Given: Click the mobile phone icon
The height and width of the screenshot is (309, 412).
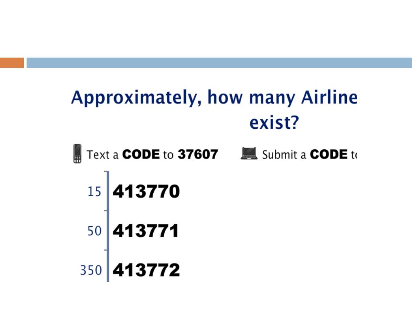Looking at the screenshot, I should click(77, 154).
